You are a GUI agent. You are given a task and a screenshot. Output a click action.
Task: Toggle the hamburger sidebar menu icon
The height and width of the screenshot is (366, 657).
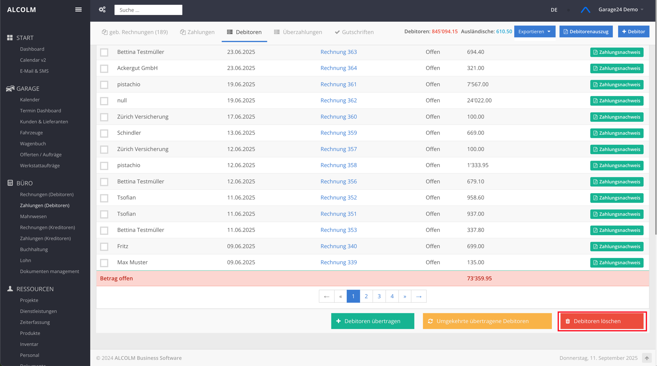click(x=78, y=10)
